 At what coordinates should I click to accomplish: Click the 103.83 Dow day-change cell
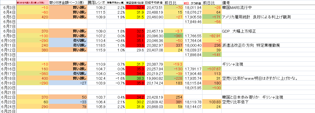(212, 102)
